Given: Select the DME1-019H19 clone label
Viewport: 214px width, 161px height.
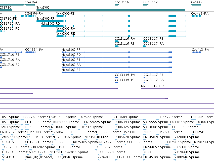Looking at the screenshot, I should point(152,86).
